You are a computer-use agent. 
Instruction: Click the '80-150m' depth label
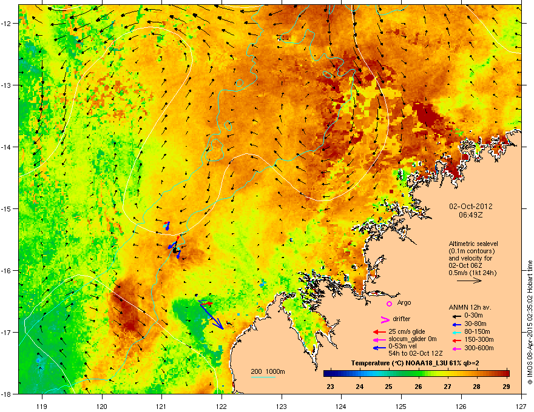pyautogui.click(x=477, y=332)
